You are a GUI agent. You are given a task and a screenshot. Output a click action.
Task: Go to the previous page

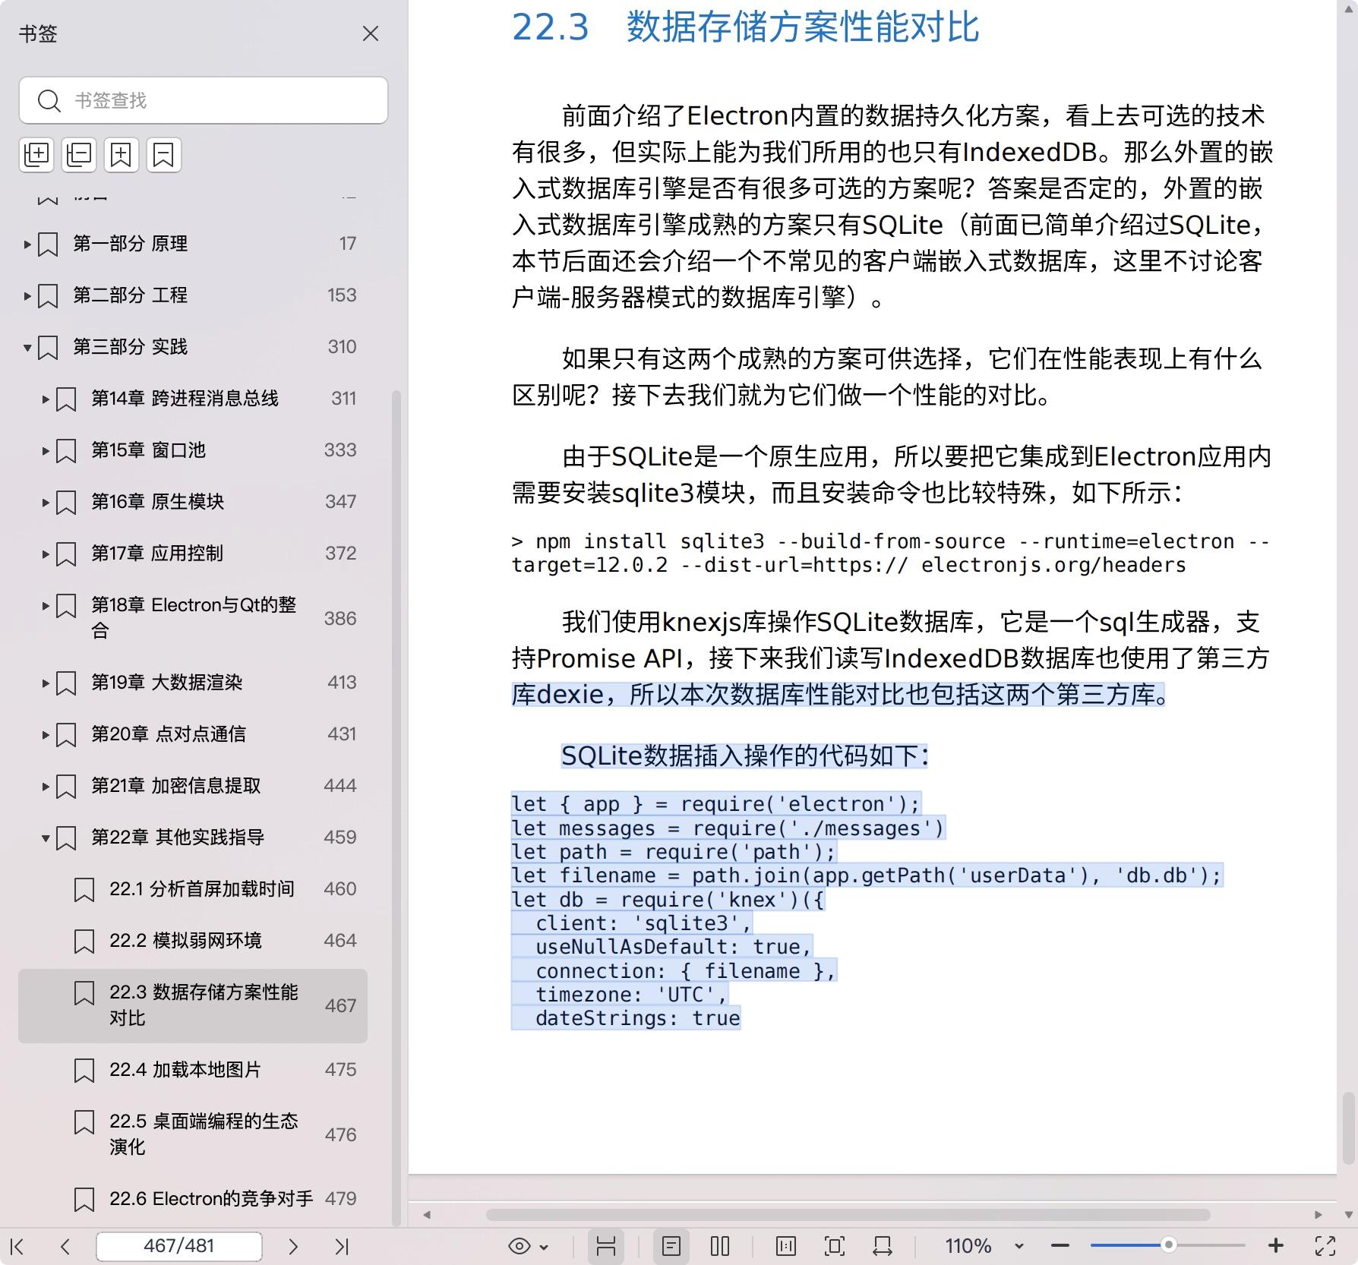65,1246
